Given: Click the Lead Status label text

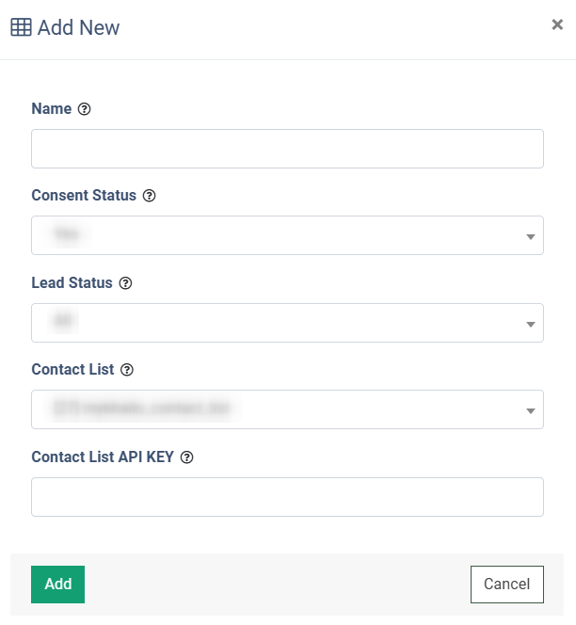Looking at the screenshot, I should pyautogui.click(x=72, y=283).
